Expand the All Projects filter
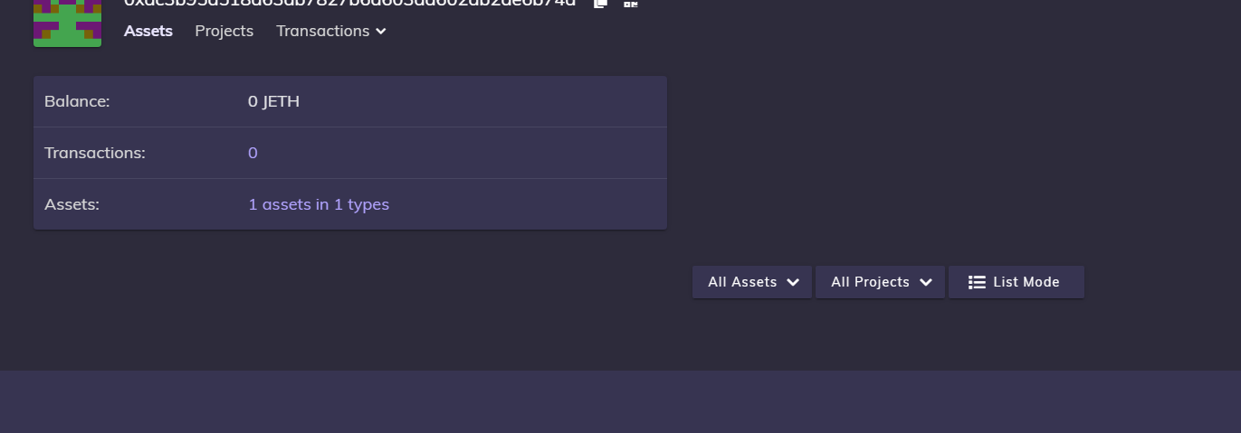Image resolution: width=1241 pixels, height=433 pixels. 880,282
